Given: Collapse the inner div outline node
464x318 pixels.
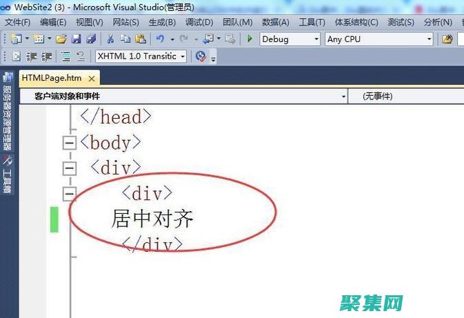Looking at the screenshot, I should pos(68,193).
